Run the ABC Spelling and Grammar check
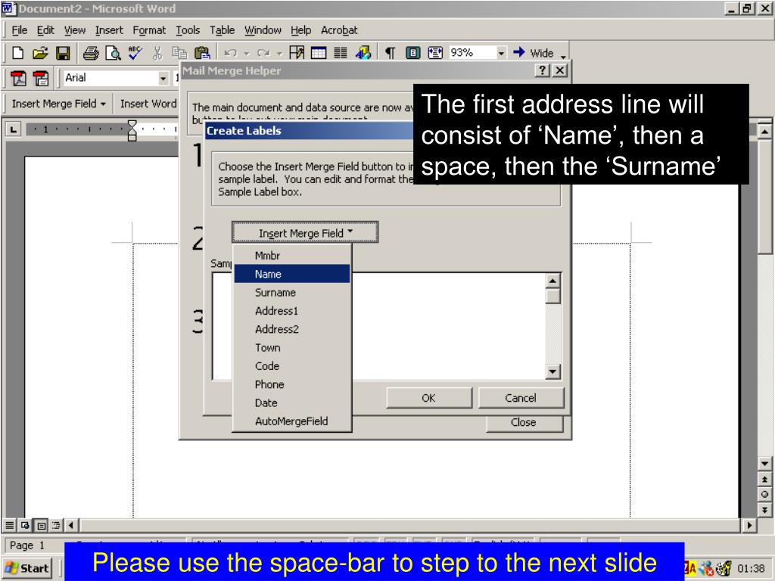This screenshot has height=581, width=775. click(135, 53)
